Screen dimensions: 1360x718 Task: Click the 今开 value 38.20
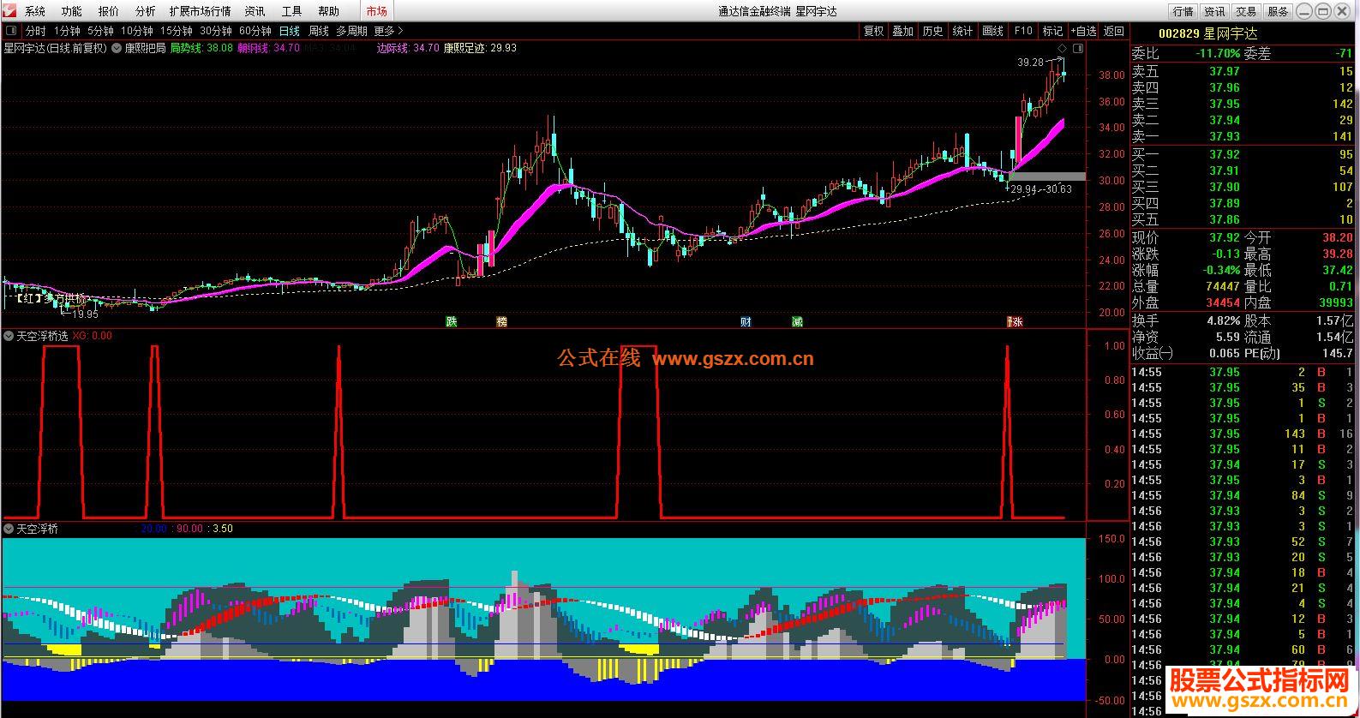pos(1338,237)
